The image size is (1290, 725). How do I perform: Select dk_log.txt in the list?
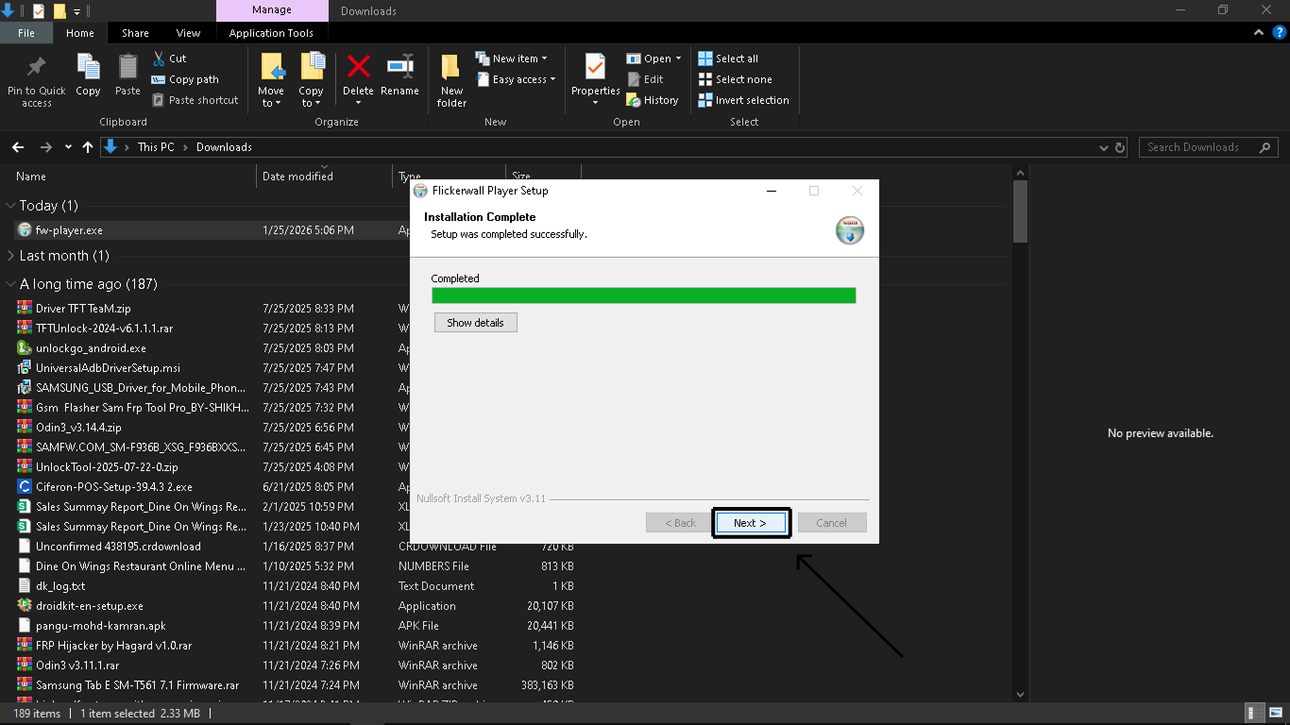click(x=60, y=586)
